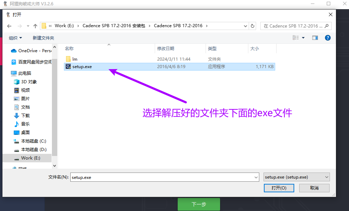Viewport: 349px width, 211px height.
Task: Open the address bar history dropdown
Action: pos(245,26)
